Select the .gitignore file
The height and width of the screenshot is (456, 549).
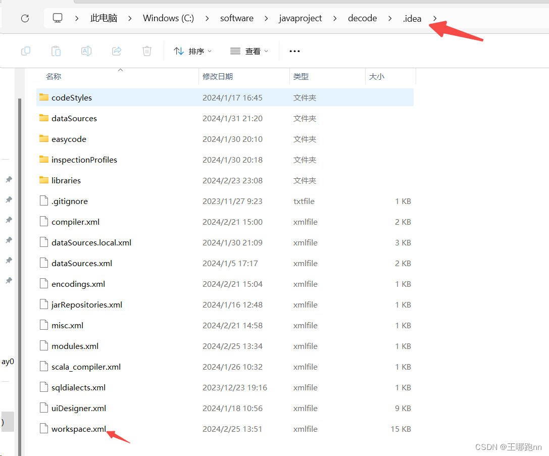(225, 201)
